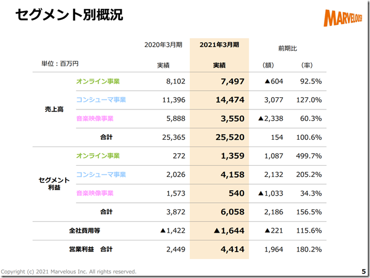
Task: Click the 1,087 difference cell
Action: point(273,156)
